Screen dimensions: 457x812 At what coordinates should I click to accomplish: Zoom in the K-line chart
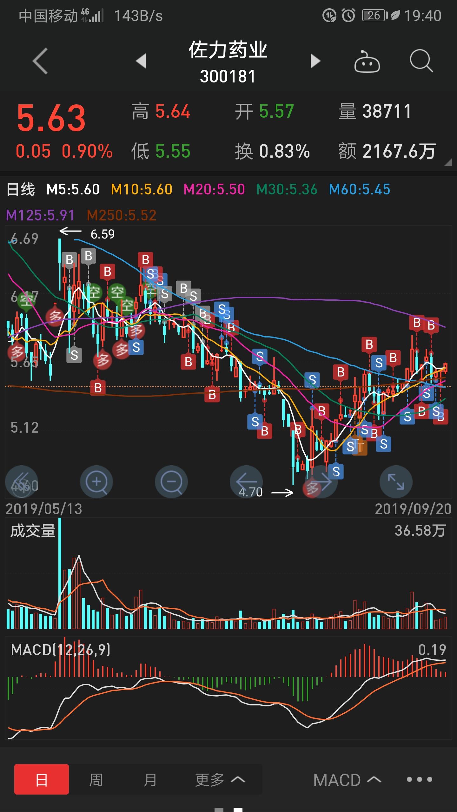[x=96, y=482]
